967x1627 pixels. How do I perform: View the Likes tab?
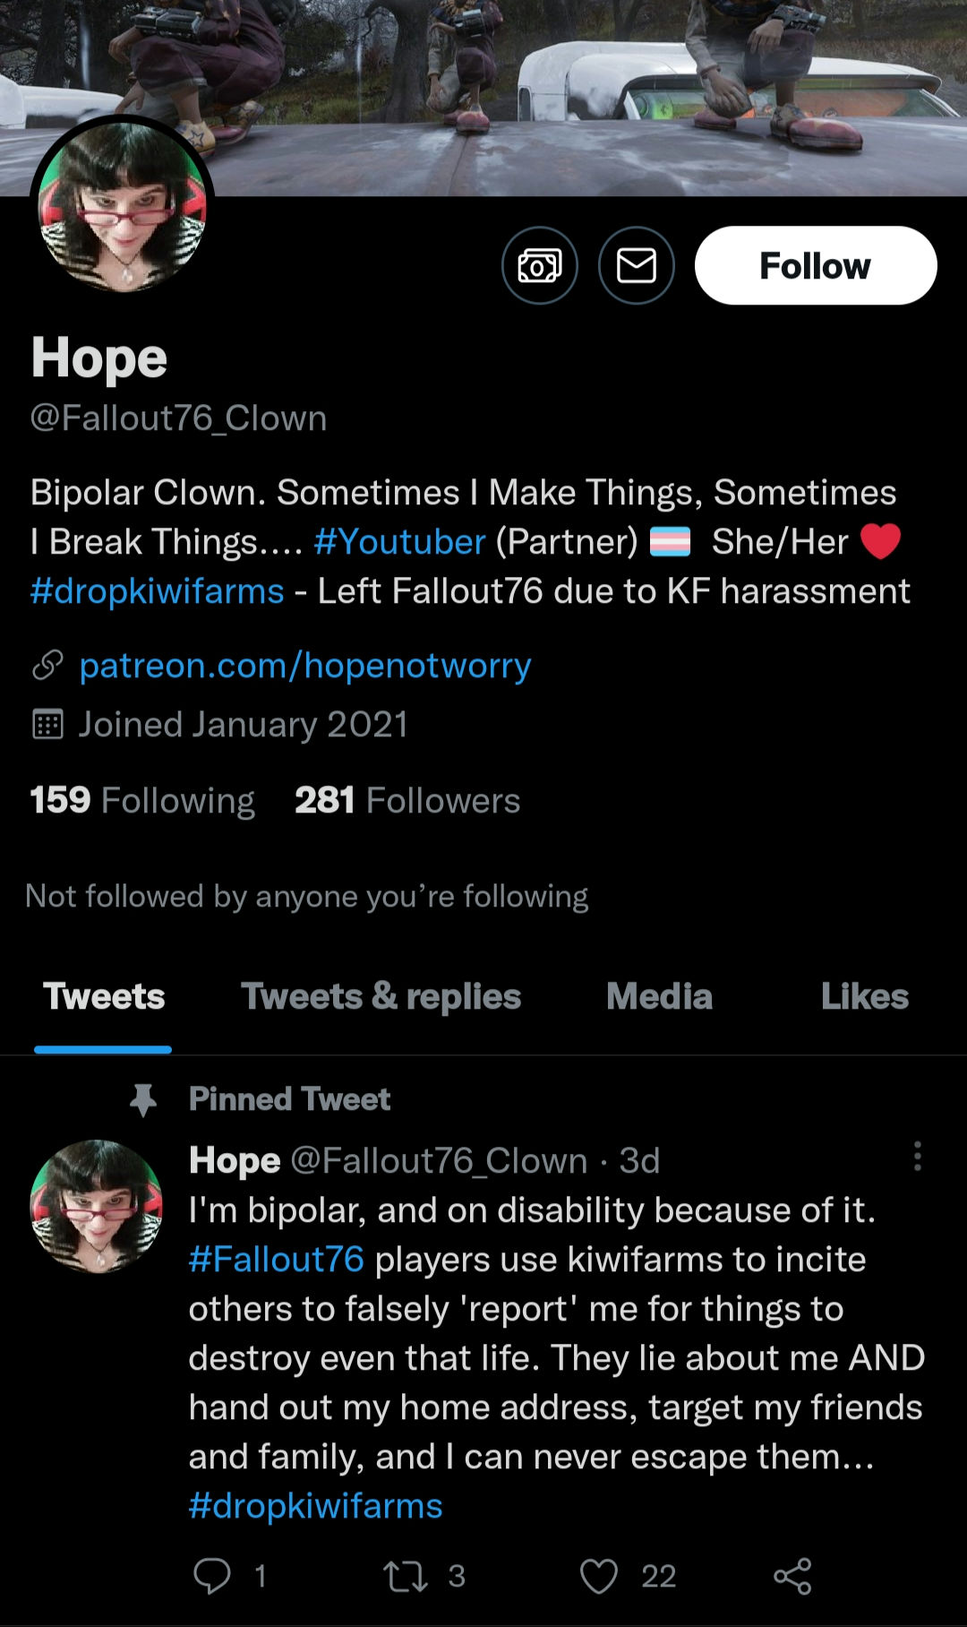point(865,997)
